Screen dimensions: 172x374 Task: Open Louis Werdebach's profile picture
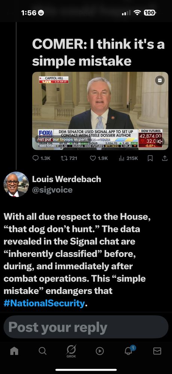(16, 184)
